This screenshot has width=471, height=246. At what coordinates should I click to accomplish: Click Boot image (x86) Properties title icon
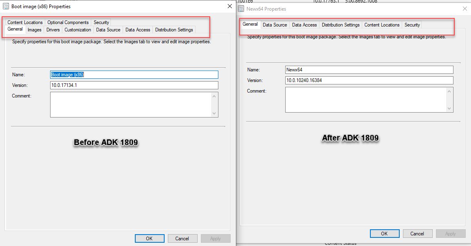[x=6, y=6]
